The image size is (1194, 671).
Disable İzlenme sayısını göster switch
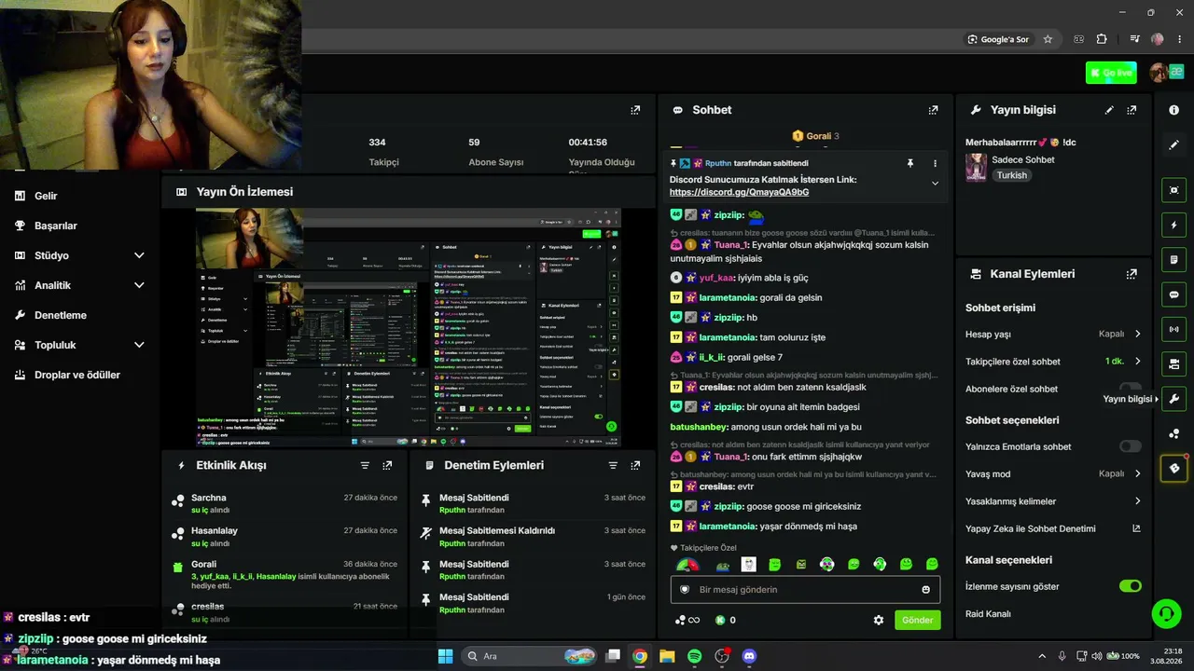[1130, 586]
